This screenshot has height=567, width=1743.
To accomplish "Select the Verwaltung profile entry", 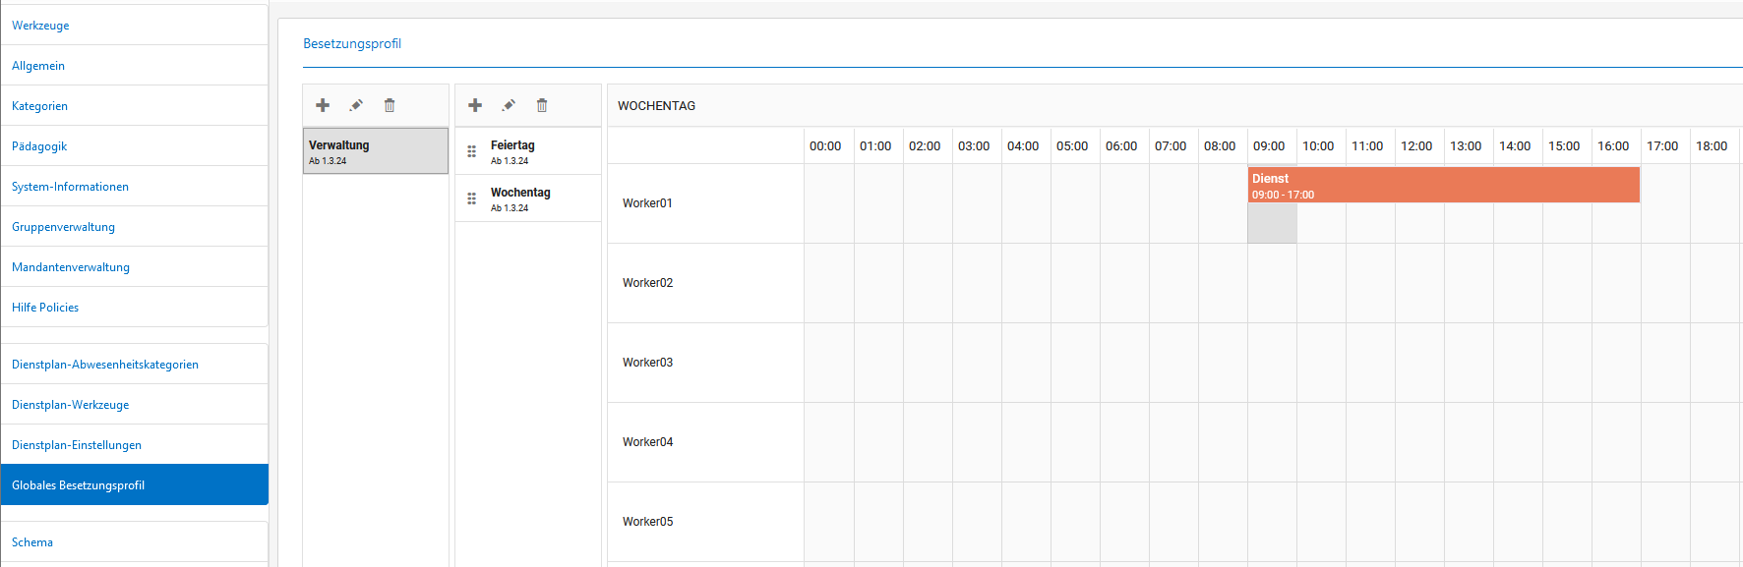I will [x=375, y=151].
